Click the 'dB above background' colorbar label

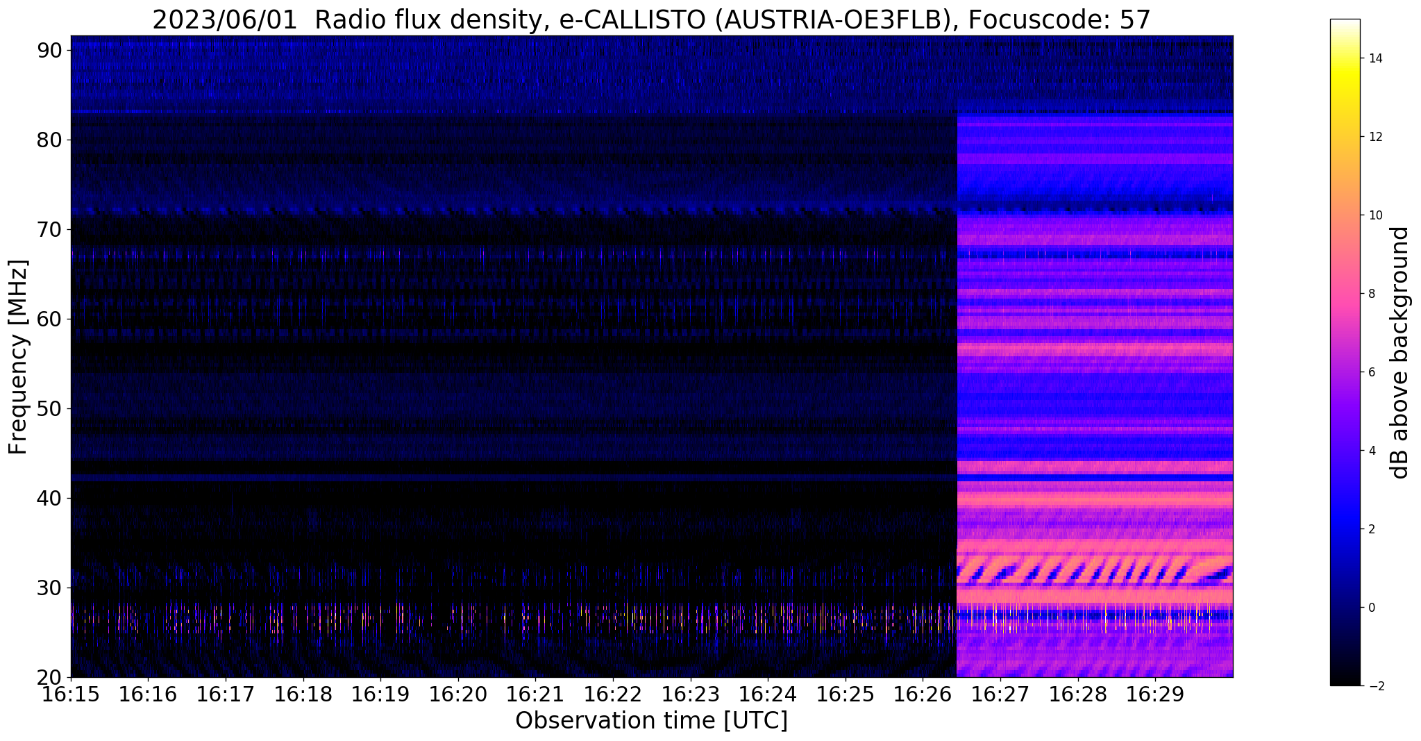pos(1400,353)
